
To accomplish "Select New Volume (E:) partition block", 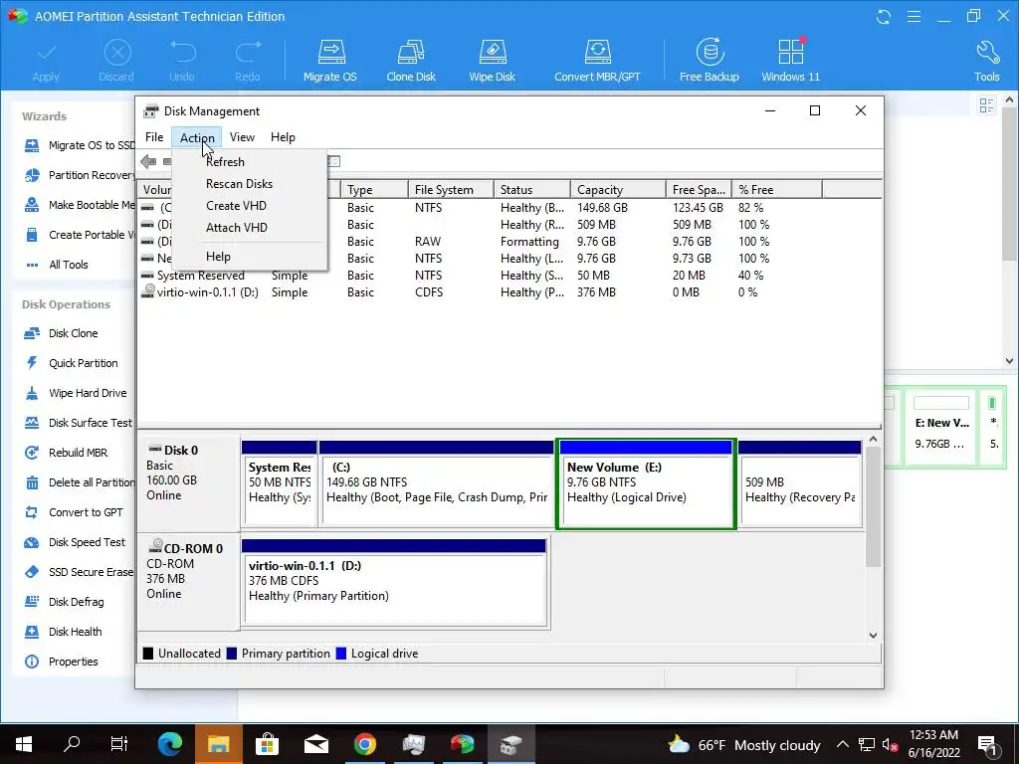I will [x=646, y=483].
